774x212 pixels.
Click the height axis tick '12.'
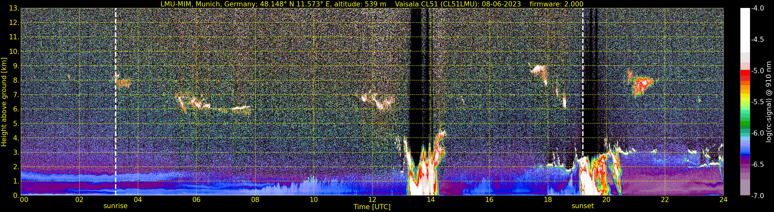tap(14, 23)
